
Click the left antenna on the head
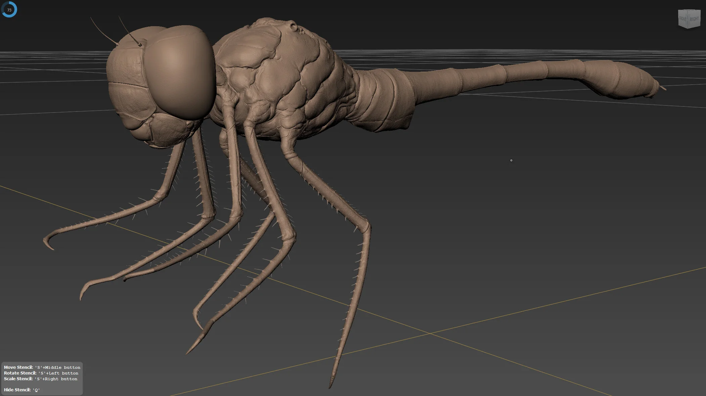104,31
